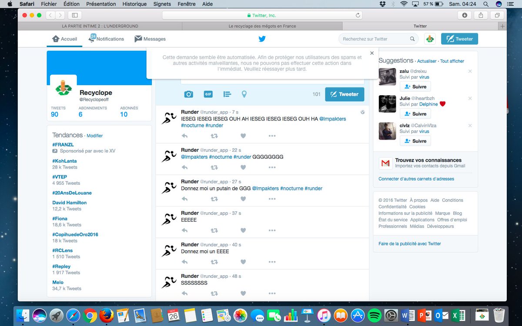This screenshot has width=522, height=326.
Task: Close the automated request warning popup
Action: pos(372,53)
